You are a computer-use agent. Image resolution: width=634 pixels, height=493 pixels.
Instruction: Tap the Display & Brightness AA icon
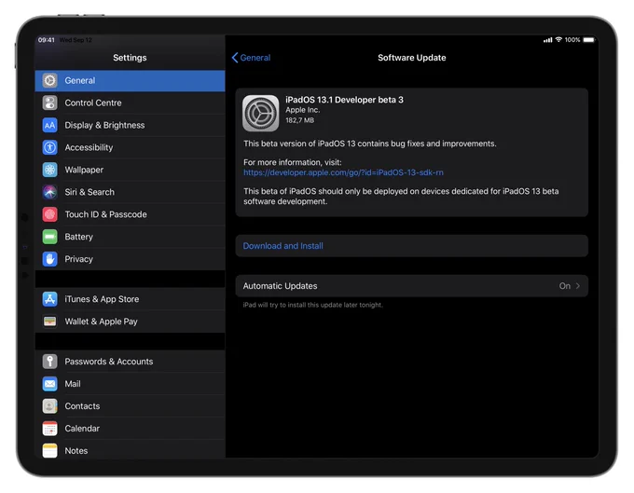49,125
